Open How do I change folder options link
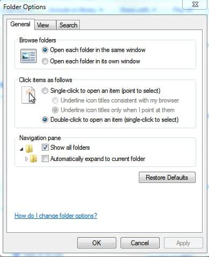Screen dimensions: 209x257 coord(56,216)
